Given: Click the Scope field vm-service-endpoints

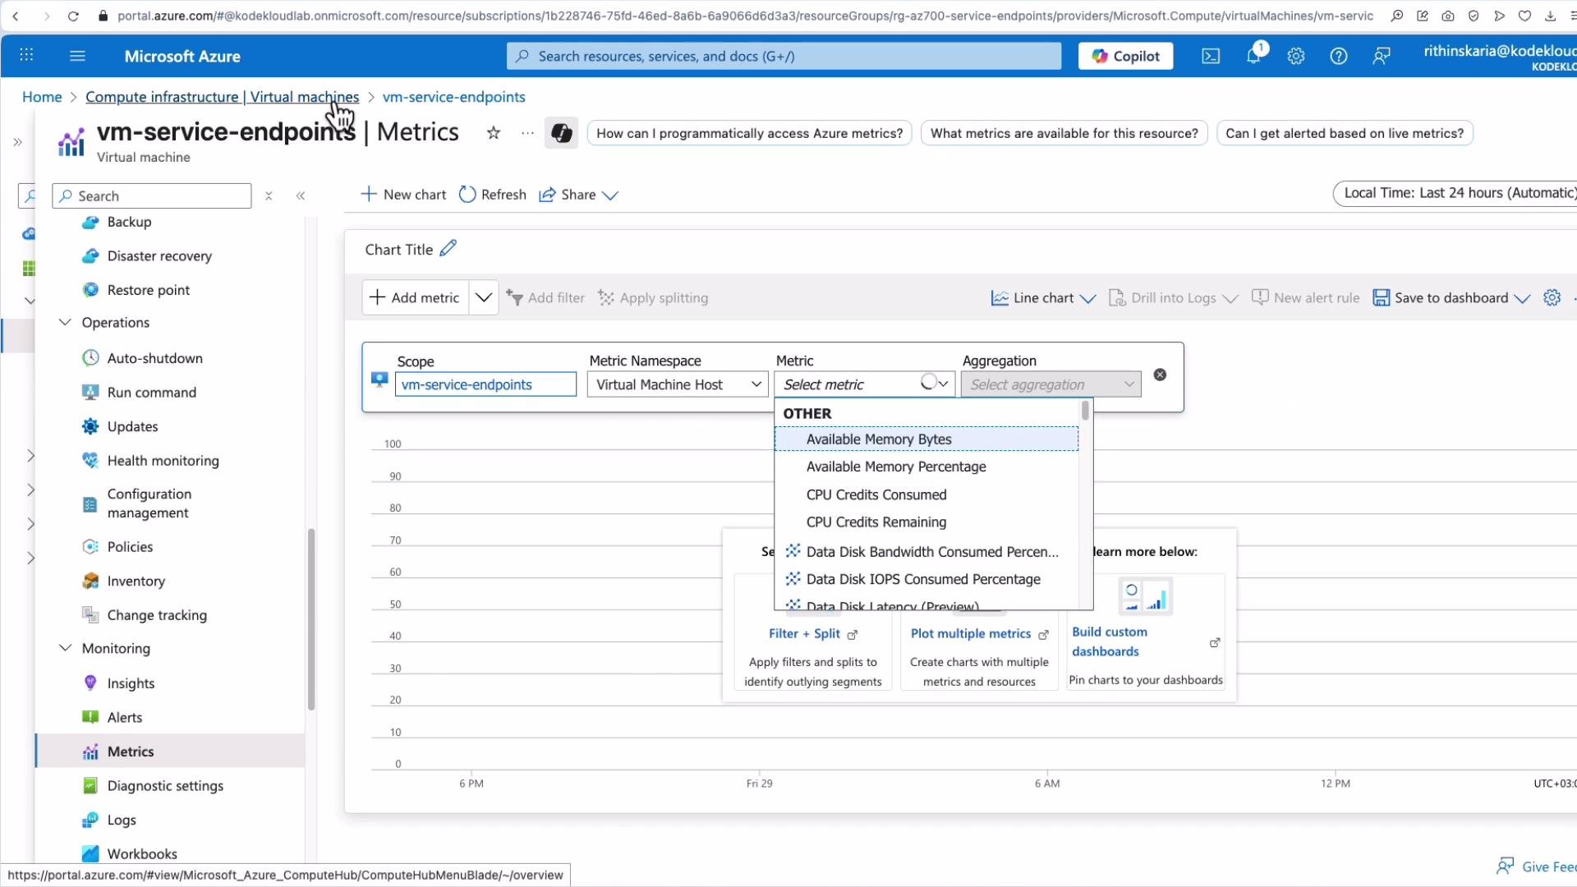Looking at the screenshot, I should 485,384.
